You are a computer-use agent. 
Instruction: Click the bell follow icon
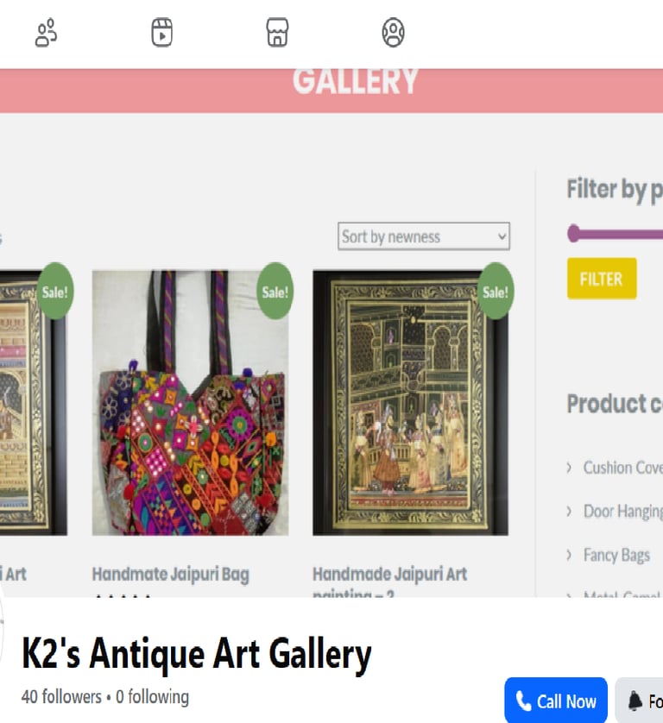[635, 701]
